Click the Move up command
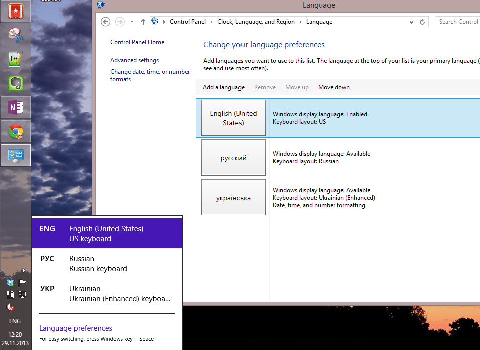 point(297,87)
